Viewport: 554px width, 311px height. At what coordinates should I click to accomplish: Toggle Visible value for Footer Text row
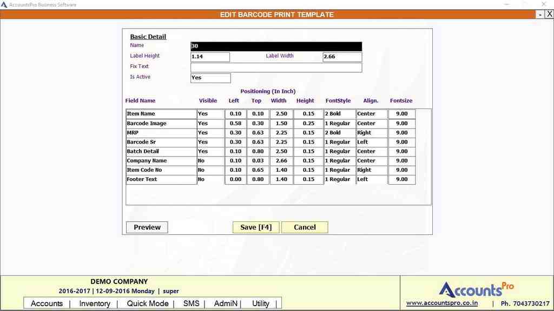(210, 179)
